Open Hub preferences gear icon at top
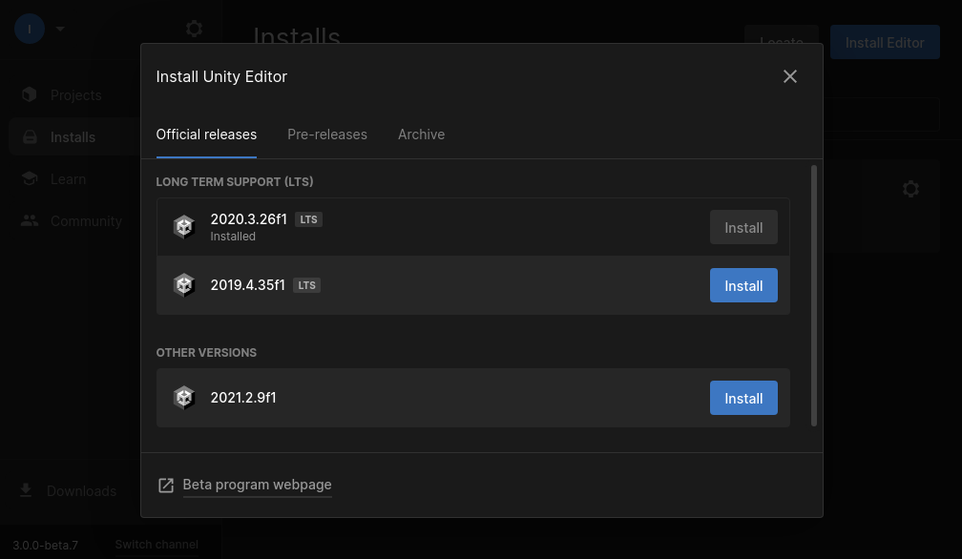This screenshot has width=962, height=559. (194, 29)
